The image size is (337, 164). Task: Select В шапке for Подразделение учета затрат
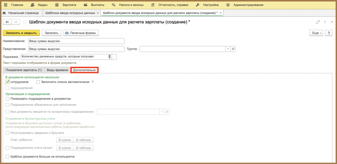click(x=65, y=148)
